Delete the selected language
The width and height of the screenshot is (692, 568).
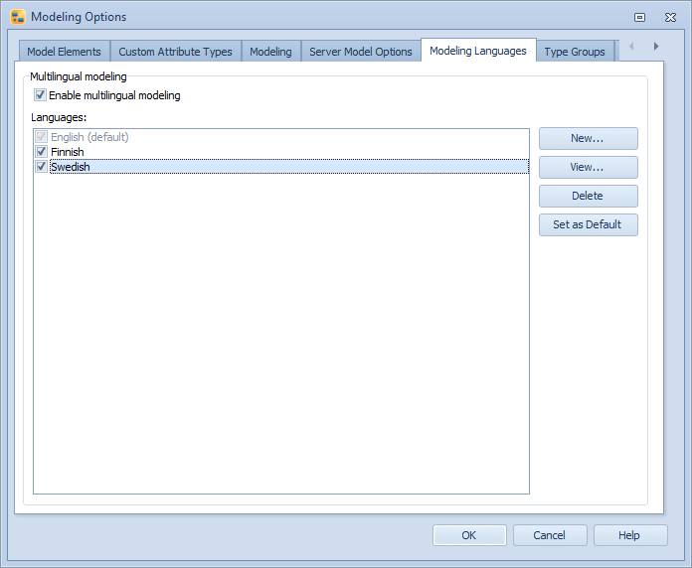point(589,196)
